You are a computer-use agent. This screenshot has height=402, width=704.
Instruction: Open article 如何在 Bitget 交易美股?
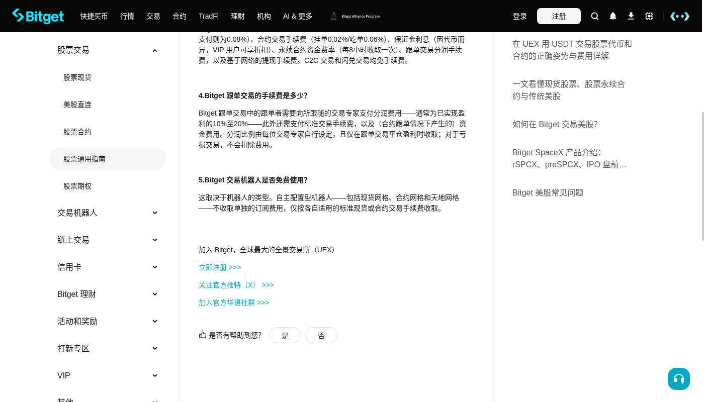(x=555, y=124)
